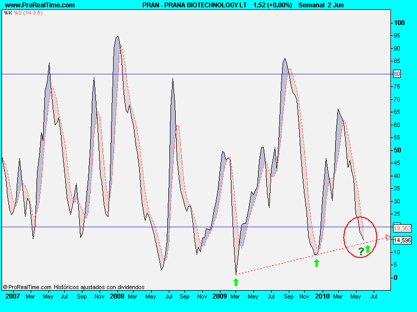Click the 2007 year label on time axis
Viewport: 417px width, 312px height.
point(13,296)
